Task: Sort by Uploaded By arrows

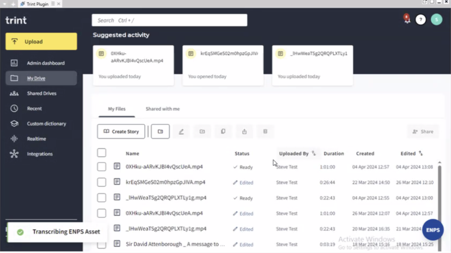Action: (314, 153)
